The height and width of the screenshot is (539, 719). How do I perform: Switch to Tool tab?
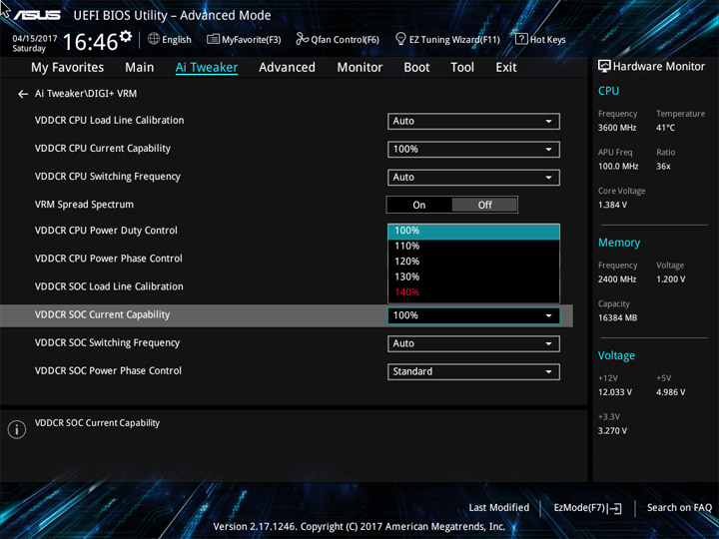[x=462, y=68]
